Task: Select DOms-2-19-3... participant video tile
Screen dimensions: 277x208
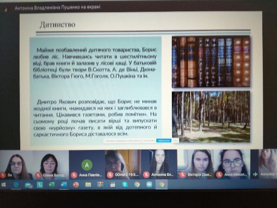Action: tap(123, 165)
